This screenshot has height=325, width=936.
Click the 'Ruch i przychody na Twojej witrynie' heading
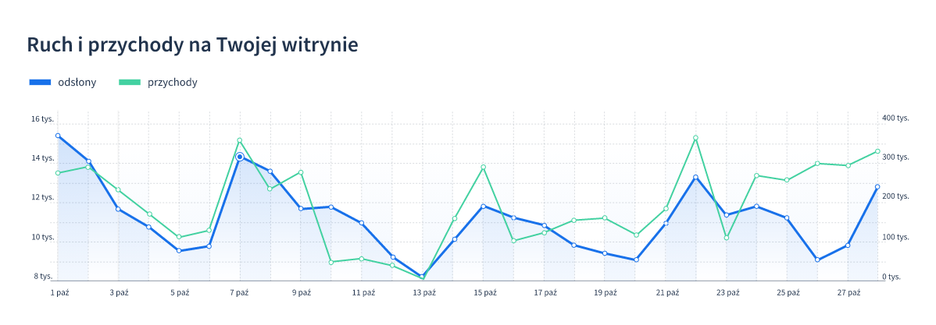click(192, 45)
